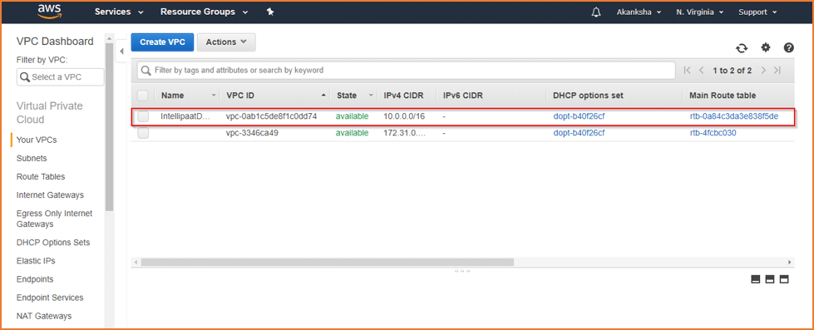The image size is (814, 330).
Task: Select the IntellipaatD... VPC row checkbox
Action: (x=143, y=116)
